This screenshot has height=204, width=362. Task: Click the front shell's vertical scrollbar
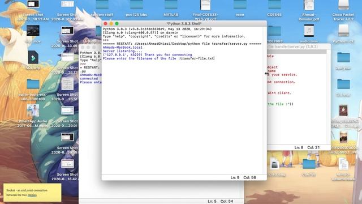[265, 101]
